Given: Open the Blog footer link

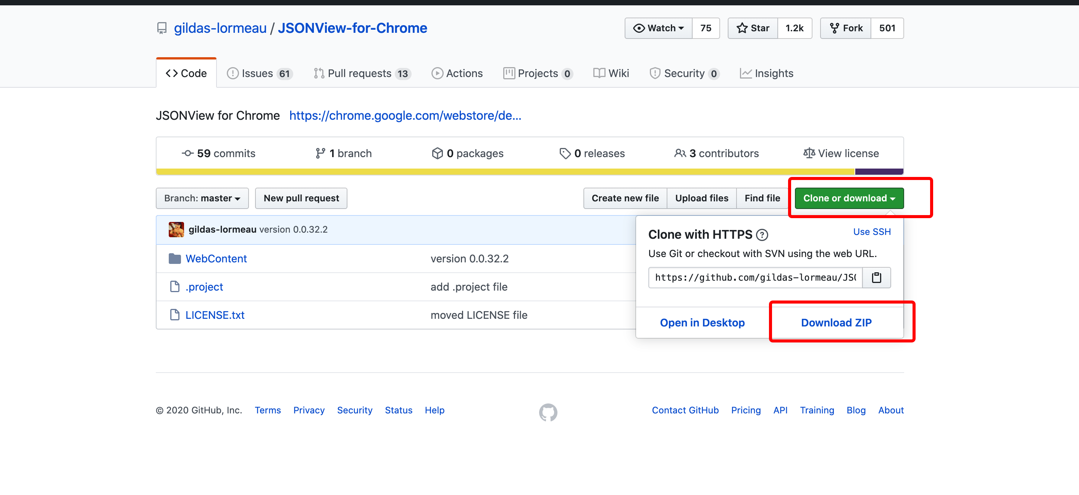Looking at the screenshot, I should 856,410.
